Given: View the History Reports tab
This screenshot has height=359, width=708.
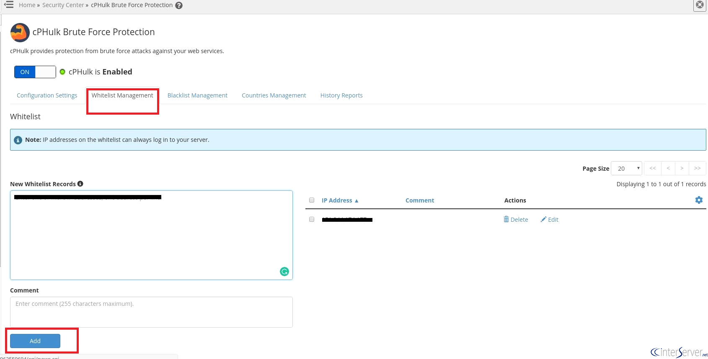Looking at the screenshot, I should point(341,95).
